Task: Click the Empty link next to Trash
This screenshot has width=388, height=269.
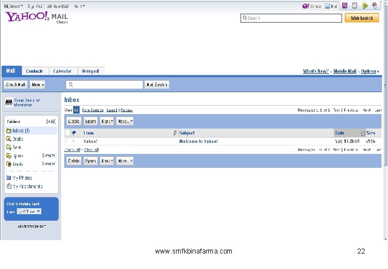Action: pos(49,164)
